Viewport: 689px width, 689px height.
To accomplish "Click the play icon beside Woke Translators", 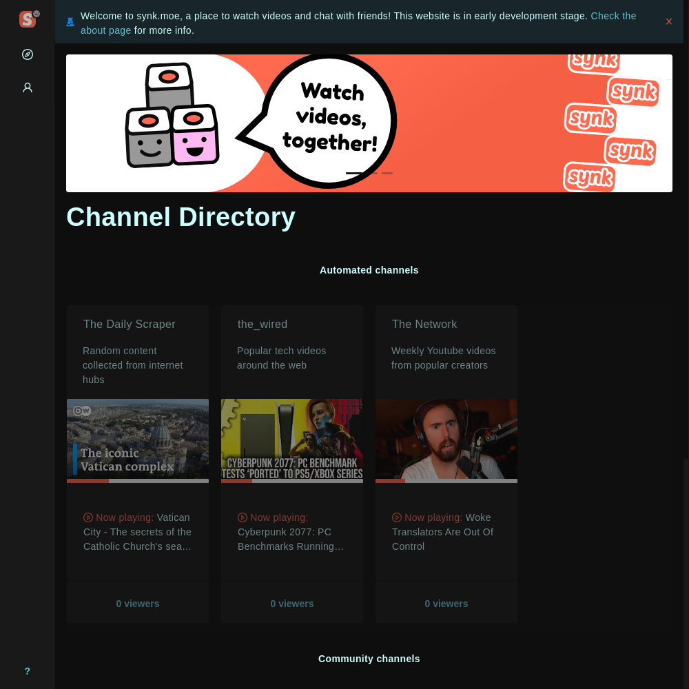I will pos(397,517).
